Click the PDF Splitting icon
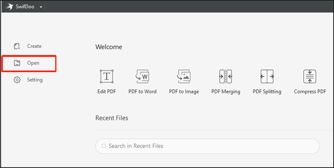The image size is (334, 168). pos(267,76)
